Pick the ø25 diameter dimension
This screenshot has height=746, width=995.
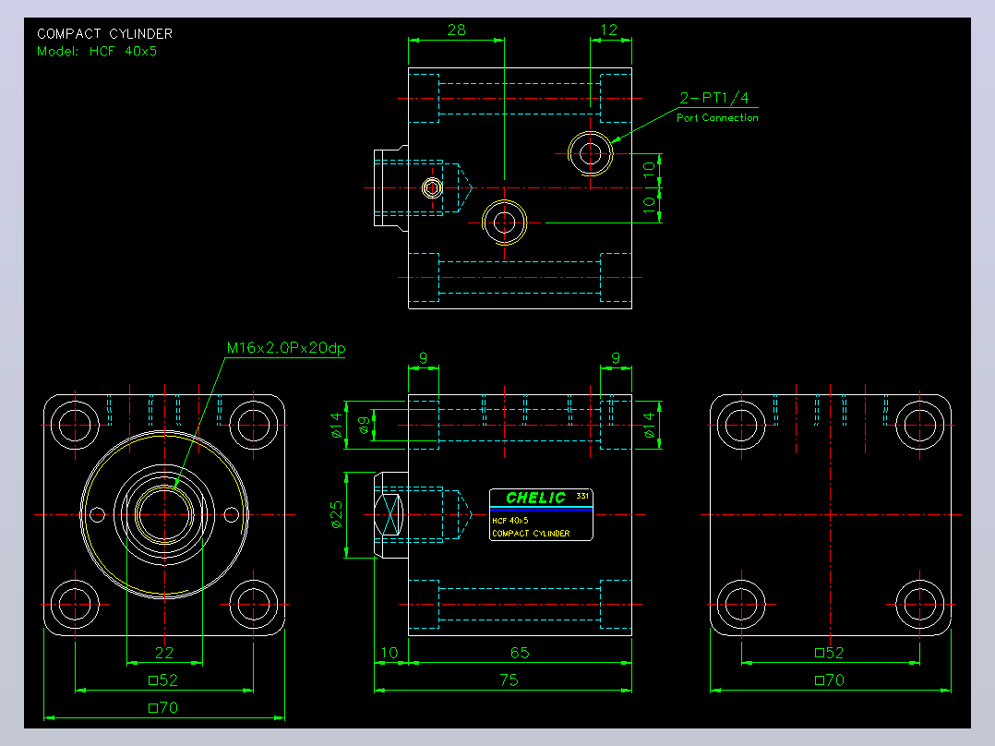click(x=336, y=515)
